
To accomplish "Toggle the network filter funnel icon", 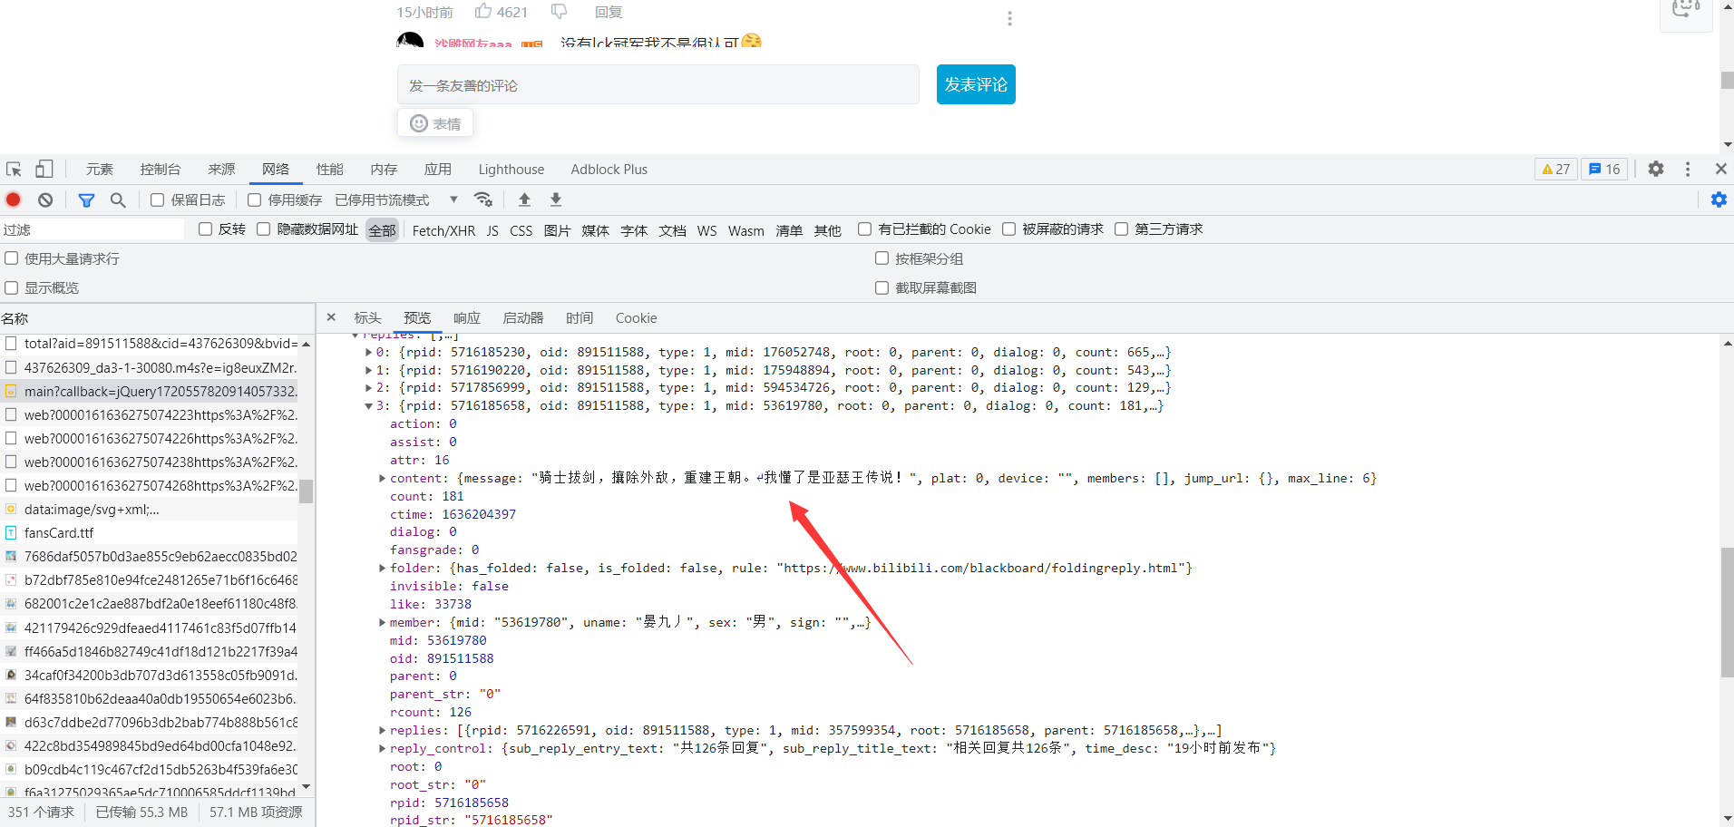I will click(86, 199).
